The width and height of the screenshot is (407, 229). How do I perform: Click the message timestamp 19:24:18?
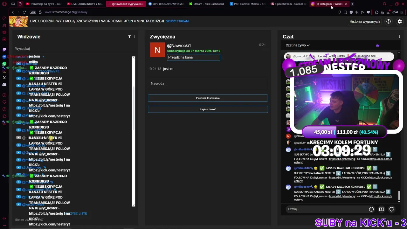click(155, 69)
